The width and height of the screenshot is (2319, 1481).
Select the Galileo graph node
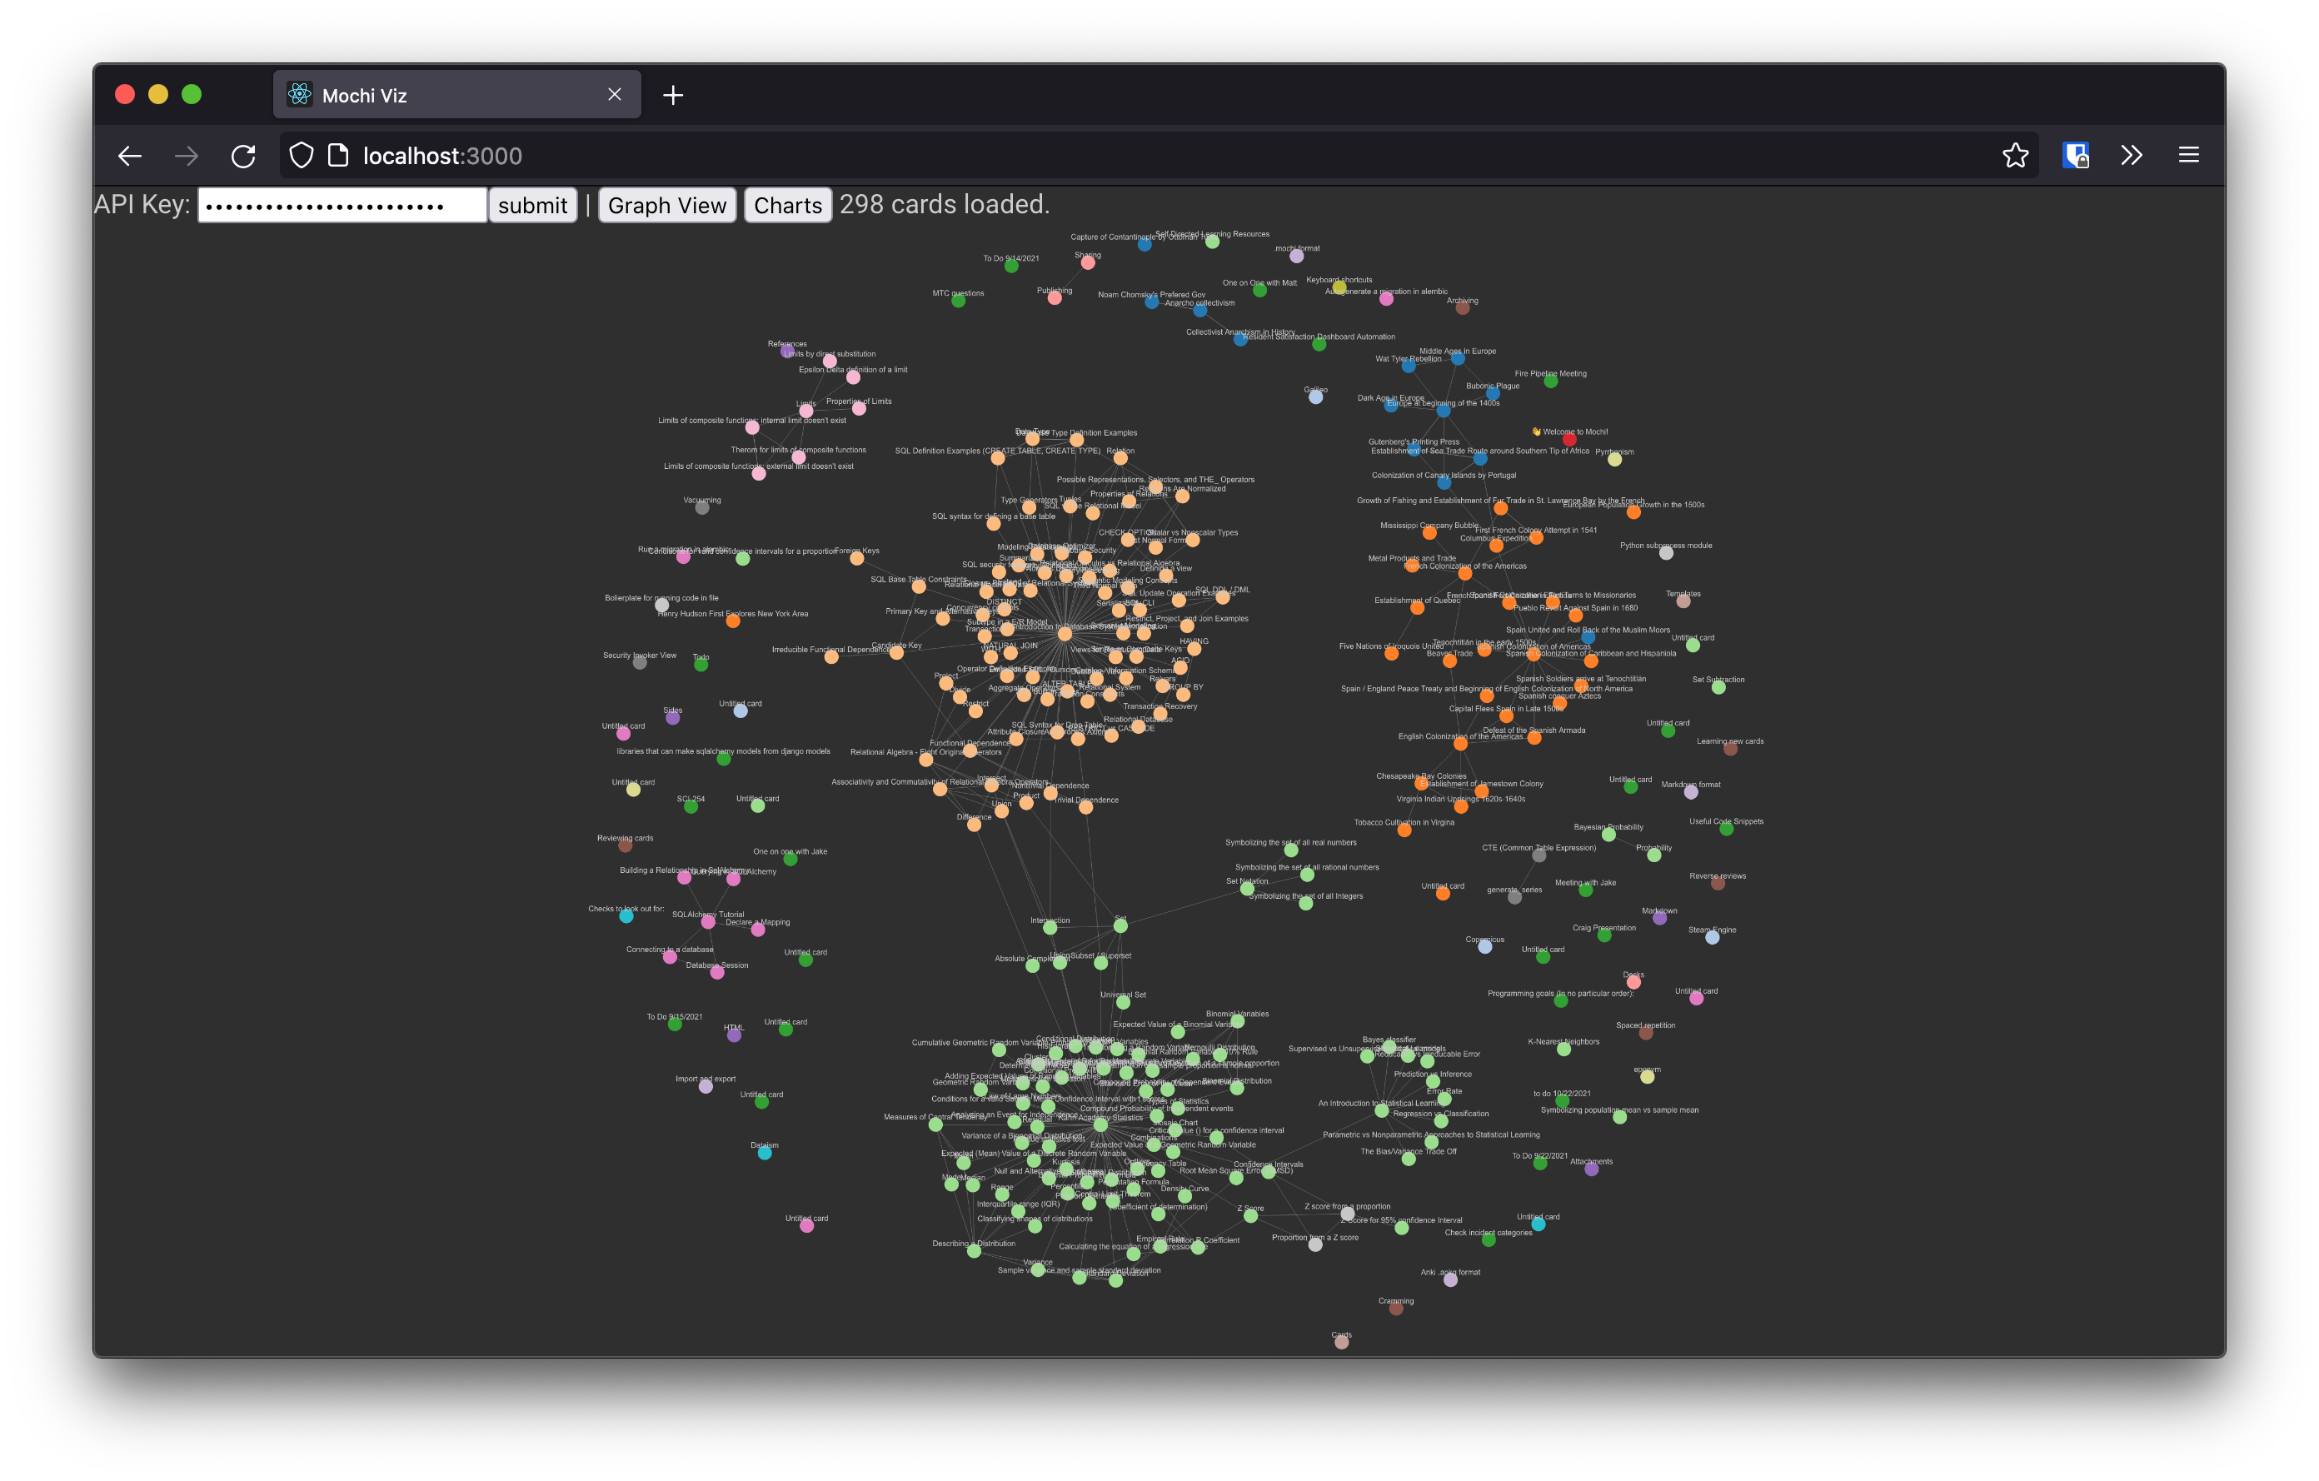pos(1315,397)
